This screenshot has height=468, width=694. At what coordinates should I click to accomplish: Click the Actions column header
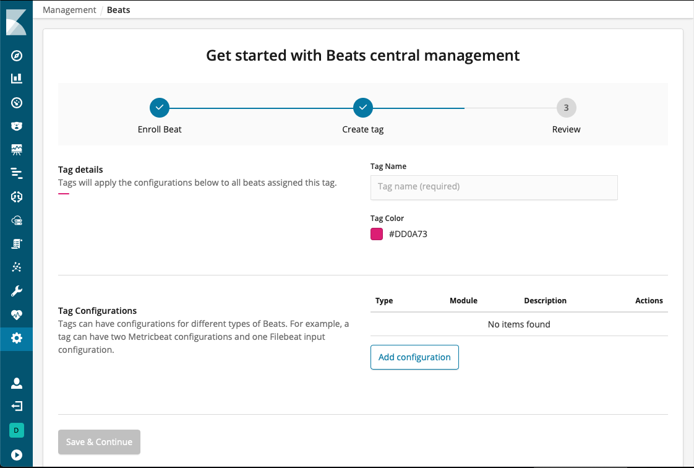(x=649, y=301)
